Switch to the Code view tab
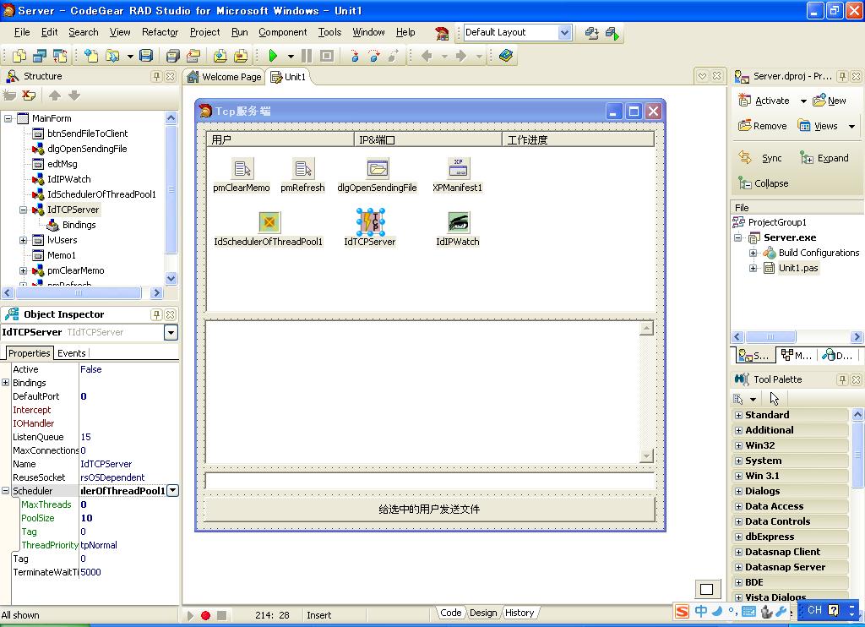The height and width of the screenshot is (627, 865). tap(450, 613)
